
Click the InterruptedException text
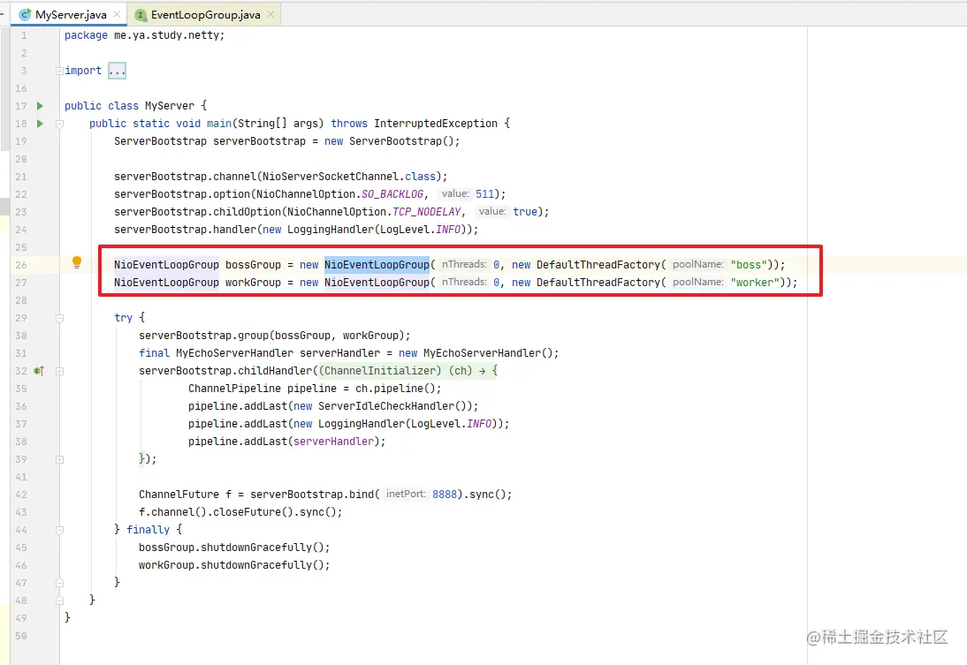(436, 124)
